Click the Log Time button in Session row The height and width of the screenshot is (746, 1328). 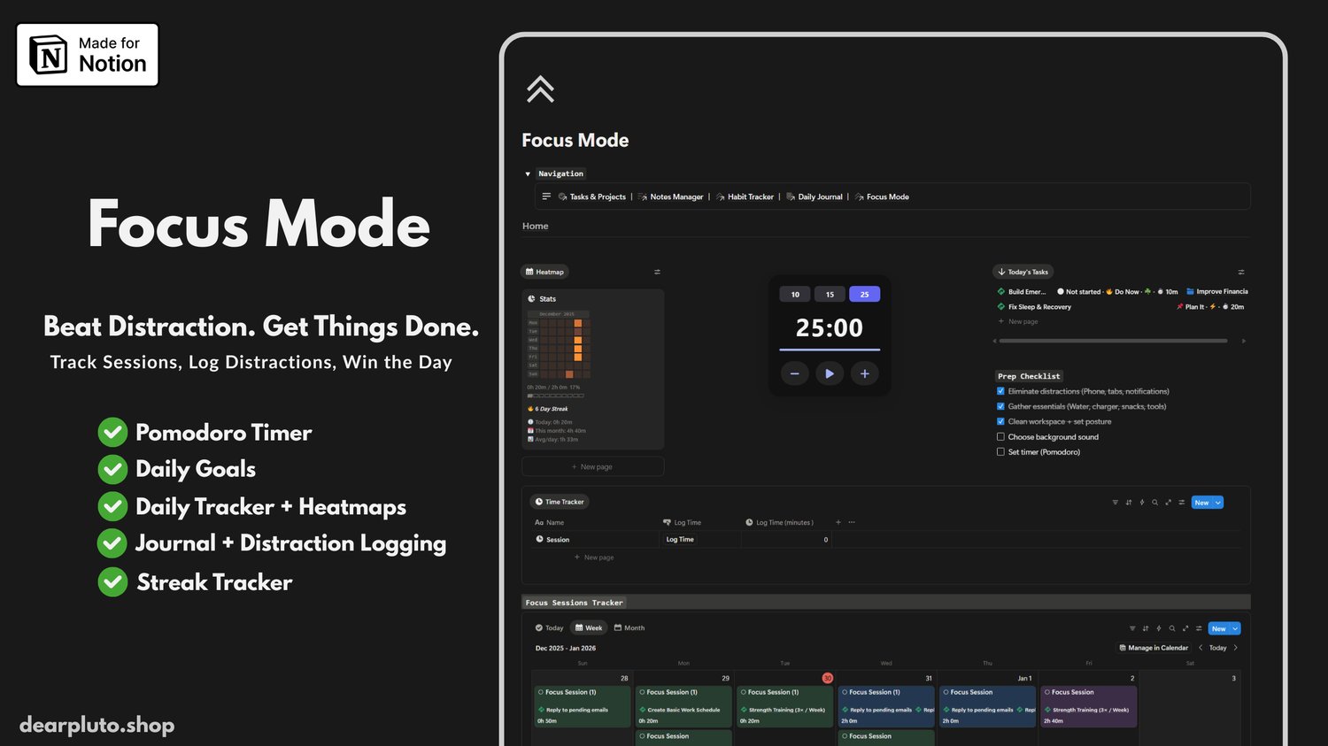point(680,539)
